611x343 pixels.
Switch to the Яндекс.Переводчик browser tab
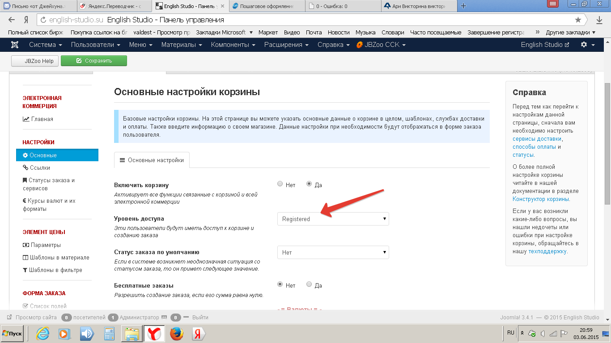[114, 6]
